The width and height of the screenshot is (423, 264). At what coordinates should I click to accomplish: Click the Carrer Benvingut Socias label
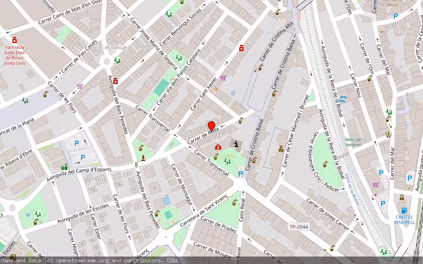180,27
